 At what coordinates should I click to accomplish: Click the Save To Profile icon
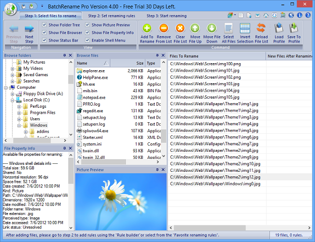[293, 29]
